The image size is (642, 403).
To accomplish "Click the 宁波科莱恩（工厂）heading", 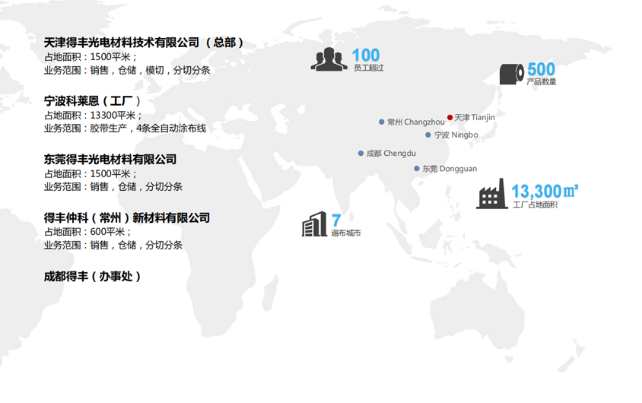I will 93,101.
